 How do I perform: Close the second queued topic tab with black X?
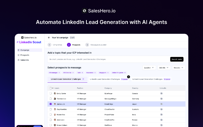128,77
